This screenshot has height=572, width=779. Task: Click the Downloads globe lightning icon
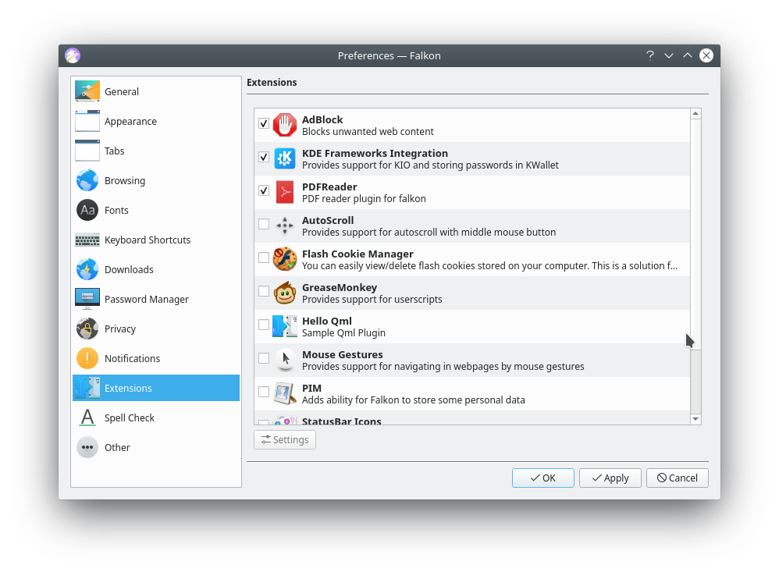click(87, 269)
